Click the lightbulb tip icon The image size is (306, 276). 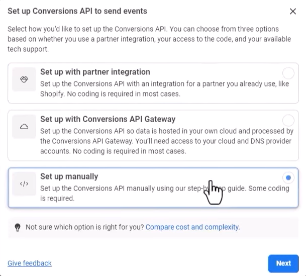(17, 227)
